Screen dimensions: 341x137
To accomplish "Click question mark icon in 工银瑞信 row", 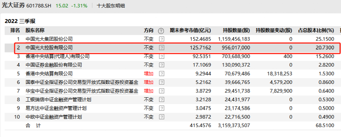I will click(x=161, y=100).
